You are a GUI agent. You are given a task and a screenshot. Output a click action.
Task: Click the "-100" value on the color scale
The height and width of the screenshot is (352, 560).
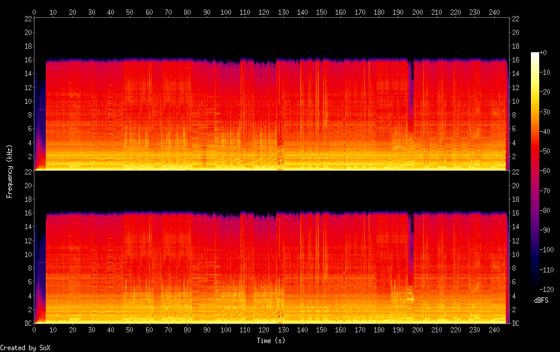(x=547, y=249)
